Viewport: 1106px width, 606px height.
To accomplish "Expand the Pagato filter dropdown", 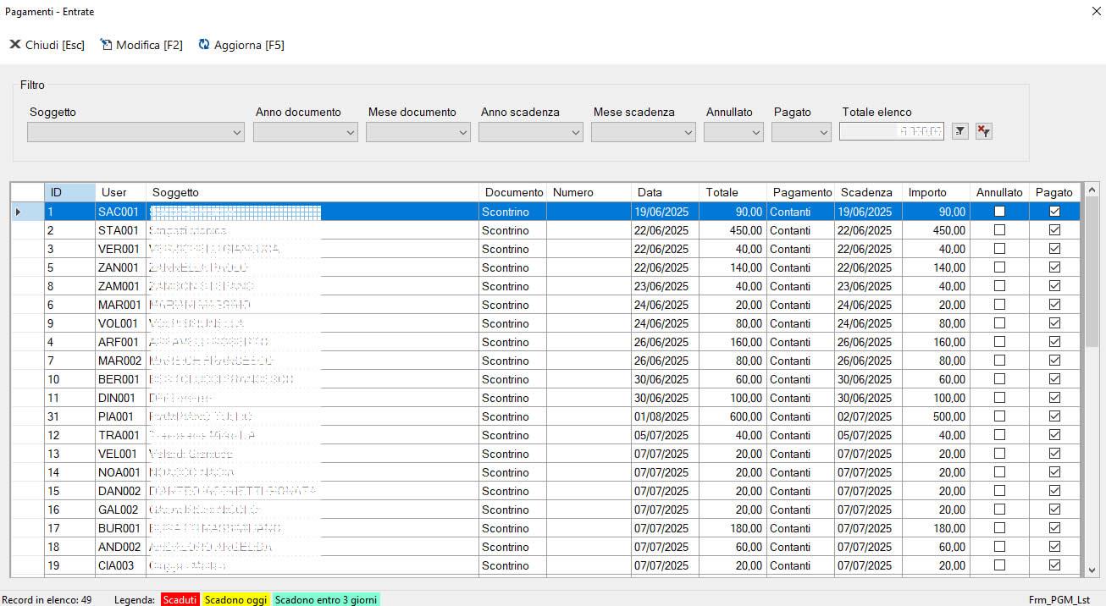I will tap(823, 132).
